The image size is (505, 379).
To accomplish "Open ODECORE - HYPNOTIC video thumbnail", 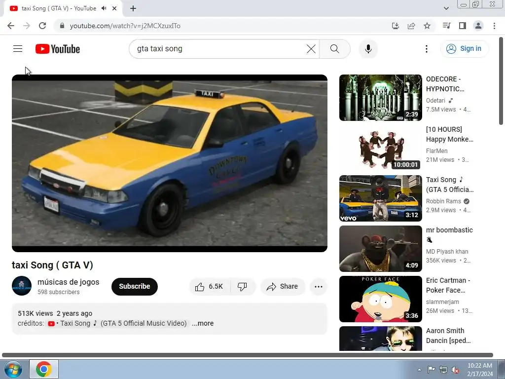I will pos(380,98).
